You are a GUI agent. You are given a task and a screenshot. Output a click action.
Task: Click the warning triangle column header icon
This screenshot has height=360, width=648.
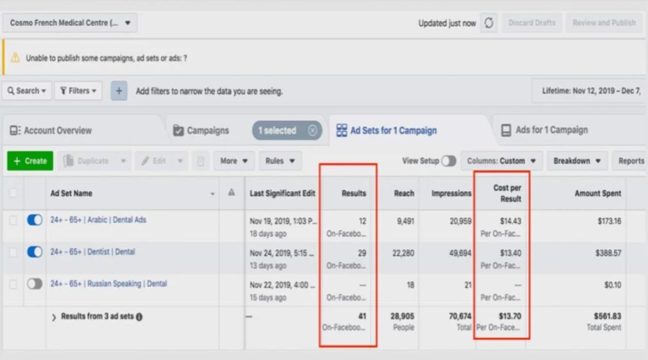click(x=231, y=193)
